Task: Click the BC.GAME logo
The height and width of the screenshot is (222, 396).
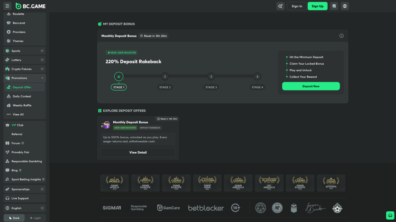Action: click(31, 6)
